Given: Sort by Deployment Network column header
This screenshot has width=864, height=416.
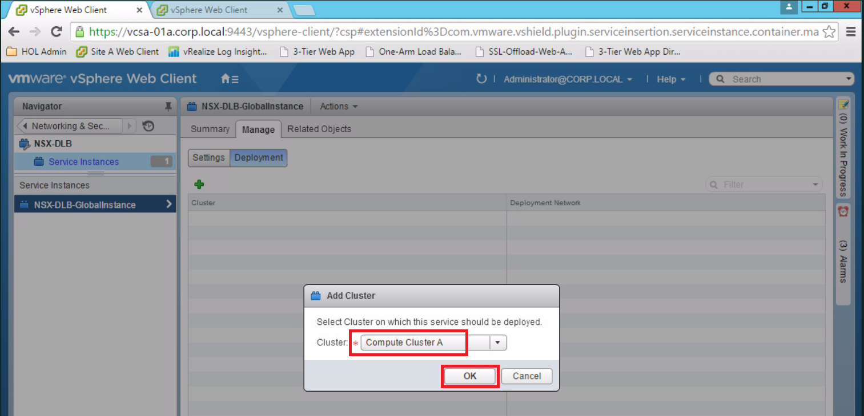Looking at the screenshot, I should (666, 203).
